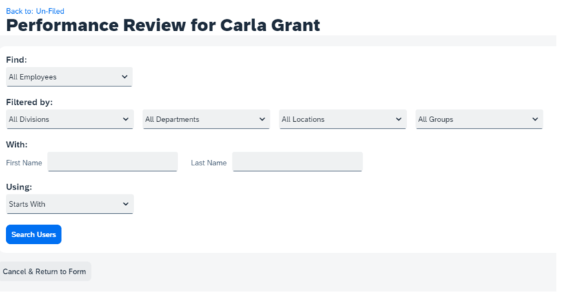Click the chevron icon on All Locations
This screenshot has width=562, height=302.
point(399,119)
